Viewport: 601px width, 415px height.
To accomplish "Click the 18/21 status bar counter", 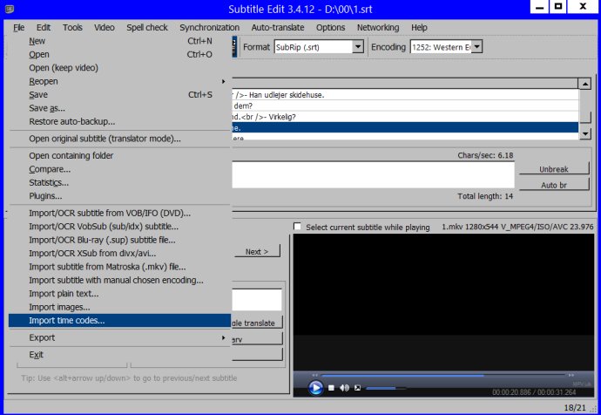I will pyautogui.click(x=575, y=407).
